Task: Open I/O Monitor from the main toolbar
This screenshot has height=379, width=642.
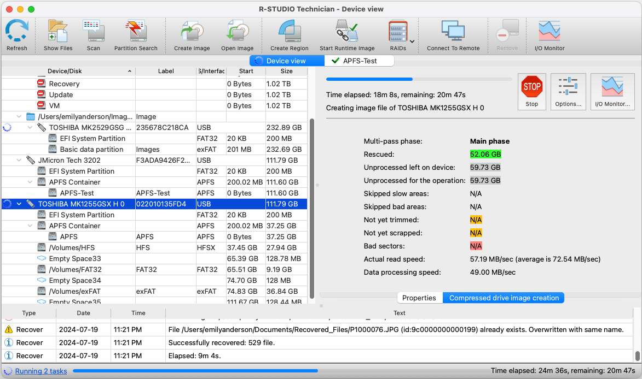Action: (x=549, y=35)
